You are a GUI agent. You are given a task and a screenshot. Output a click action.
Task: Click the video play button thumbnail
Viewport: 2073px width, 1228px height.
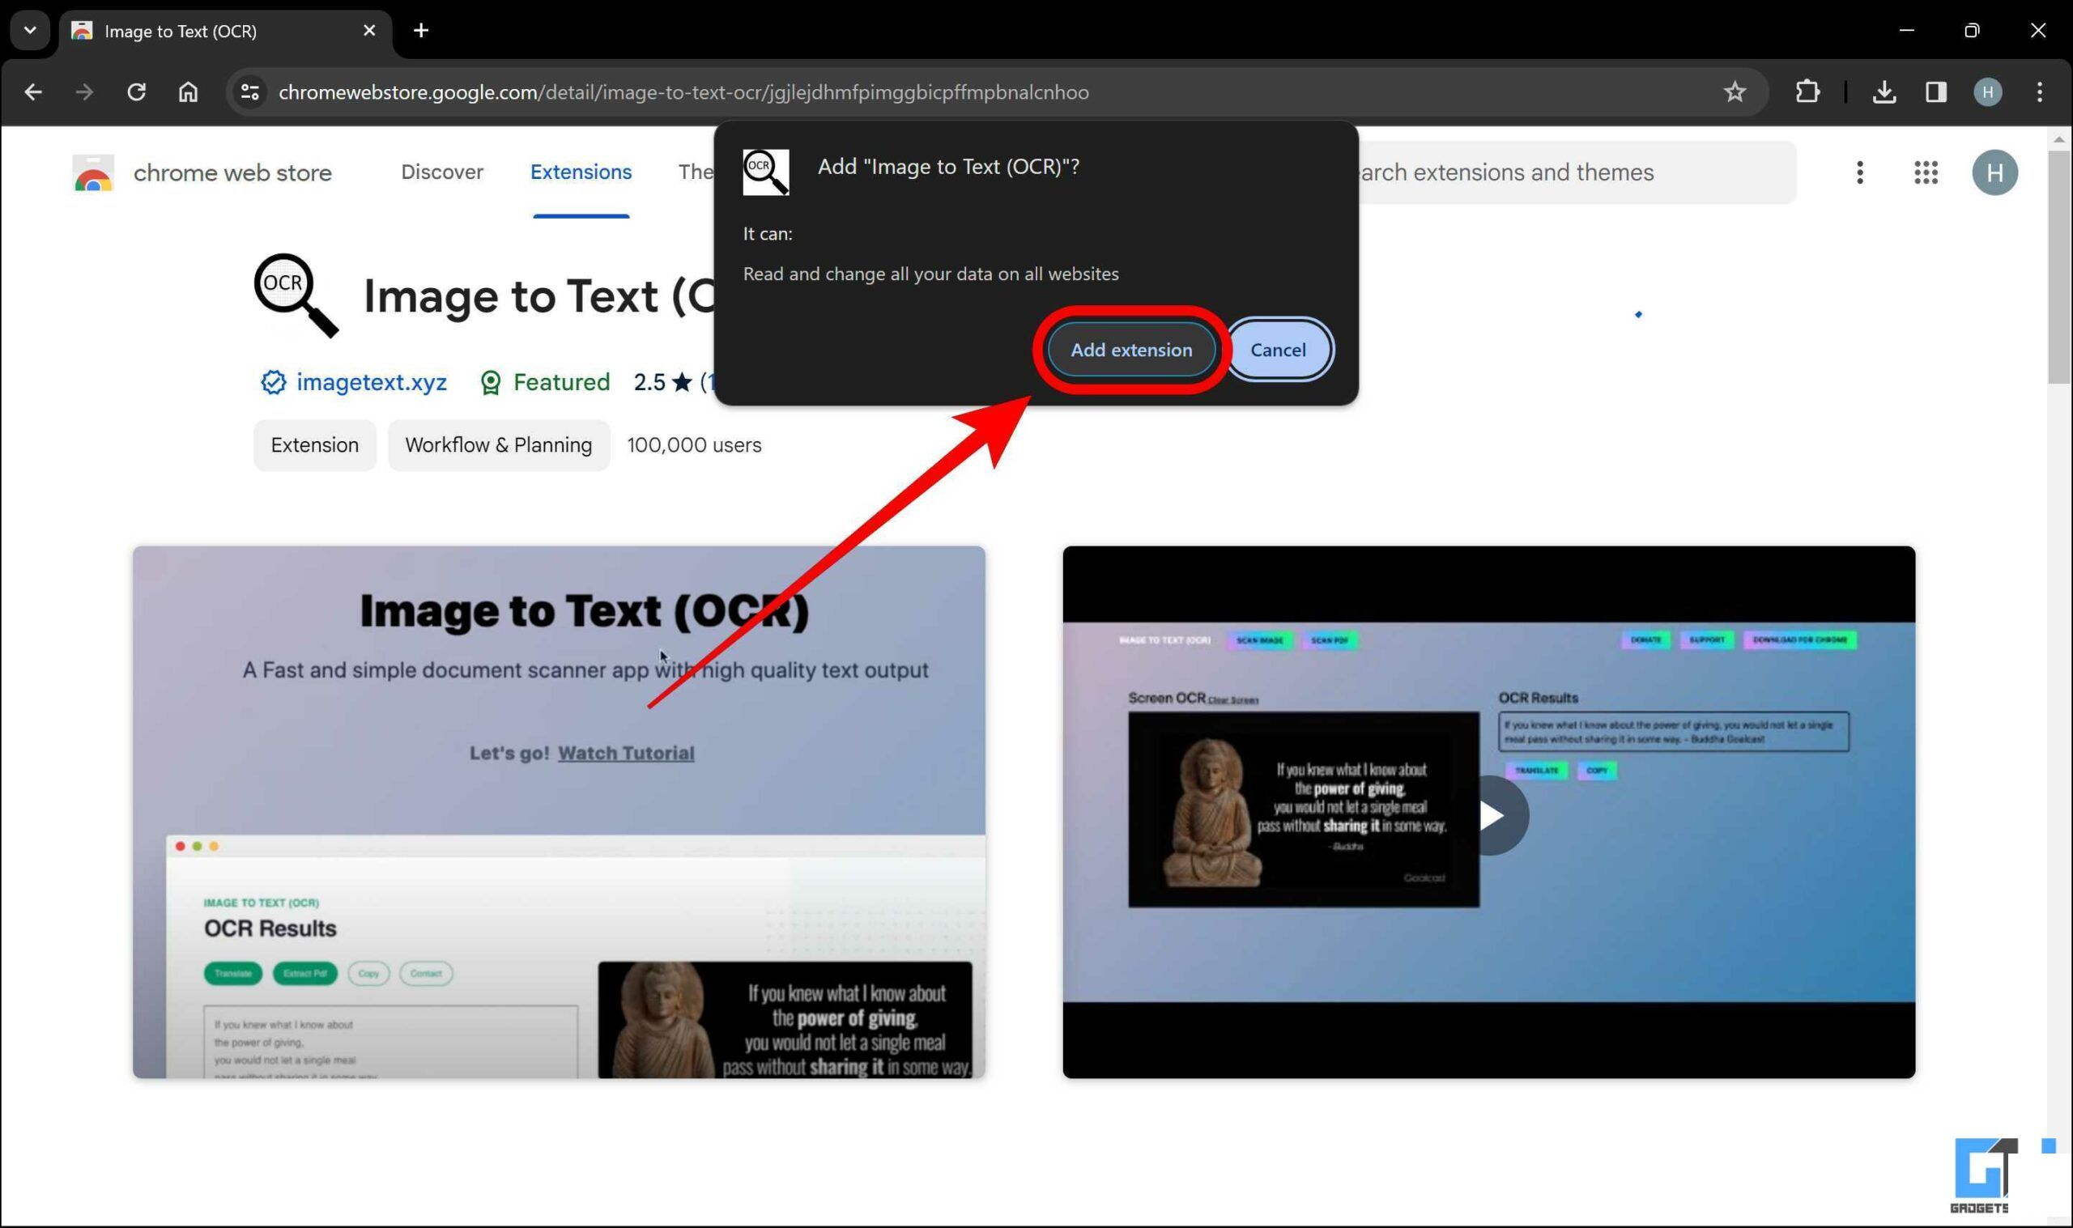click(1491, 814)
